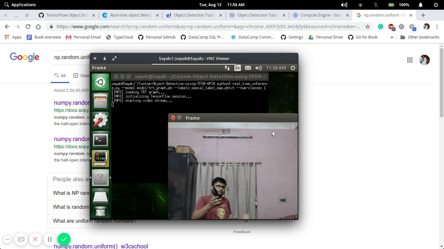Viewport: 444px width, 249px height.
Task: Click network arrows indicator in VNC top panel
Action: click(227, 68)
